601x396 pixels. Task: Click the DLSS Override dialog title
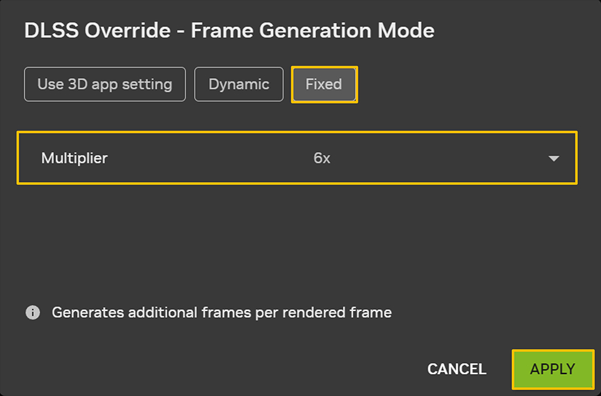[x=229, y=31]
